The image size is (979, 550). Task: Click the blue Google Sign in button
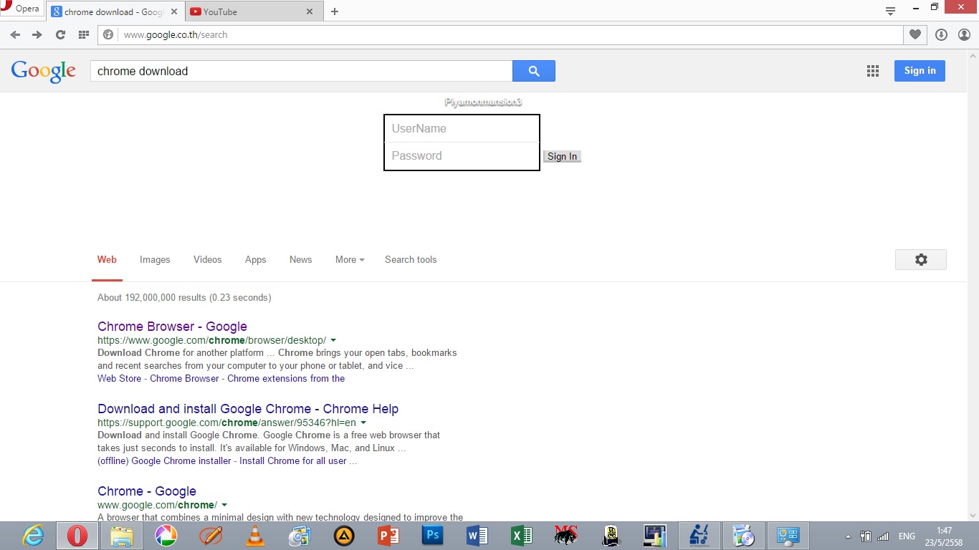coord(920,70)
